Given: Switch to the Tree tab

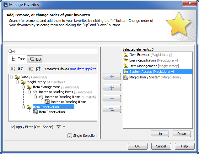Looking at the screenshot, I should [18, 59].
